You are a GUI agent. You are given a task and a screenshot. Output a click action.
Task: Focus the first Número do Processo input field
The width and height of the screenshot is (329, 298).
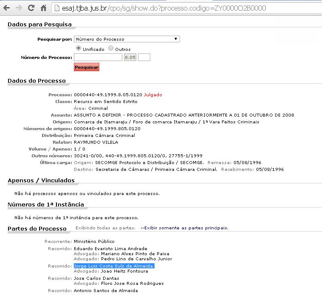coord(98,57)
